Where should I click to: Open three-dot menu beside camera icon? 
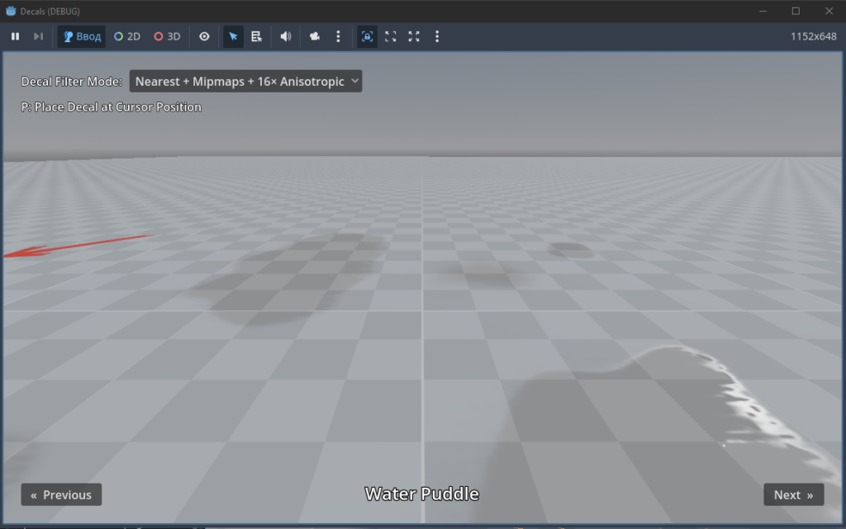(338, 36)
